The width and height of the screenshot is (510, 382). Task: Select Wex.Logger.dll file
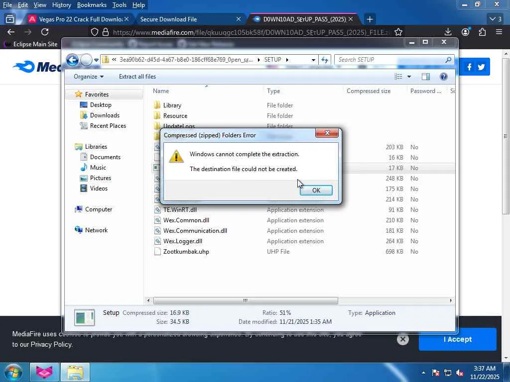[x=182, y=241]
